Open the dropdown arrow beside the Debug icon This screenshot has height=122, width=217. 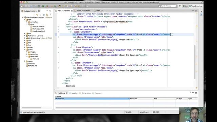(x=41, y=6)
